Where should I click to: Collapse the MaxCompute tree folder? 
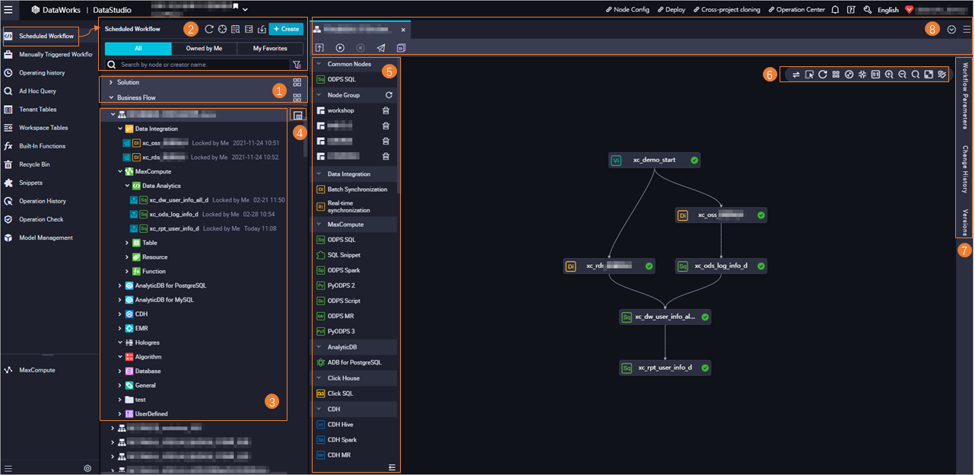(x=120, y=172)
